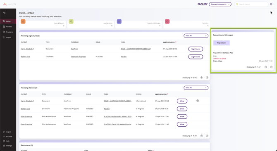Viewport: 277px width, 151px height.
Task: Open the Patients section in the sidebar
Action: [8, 26]
